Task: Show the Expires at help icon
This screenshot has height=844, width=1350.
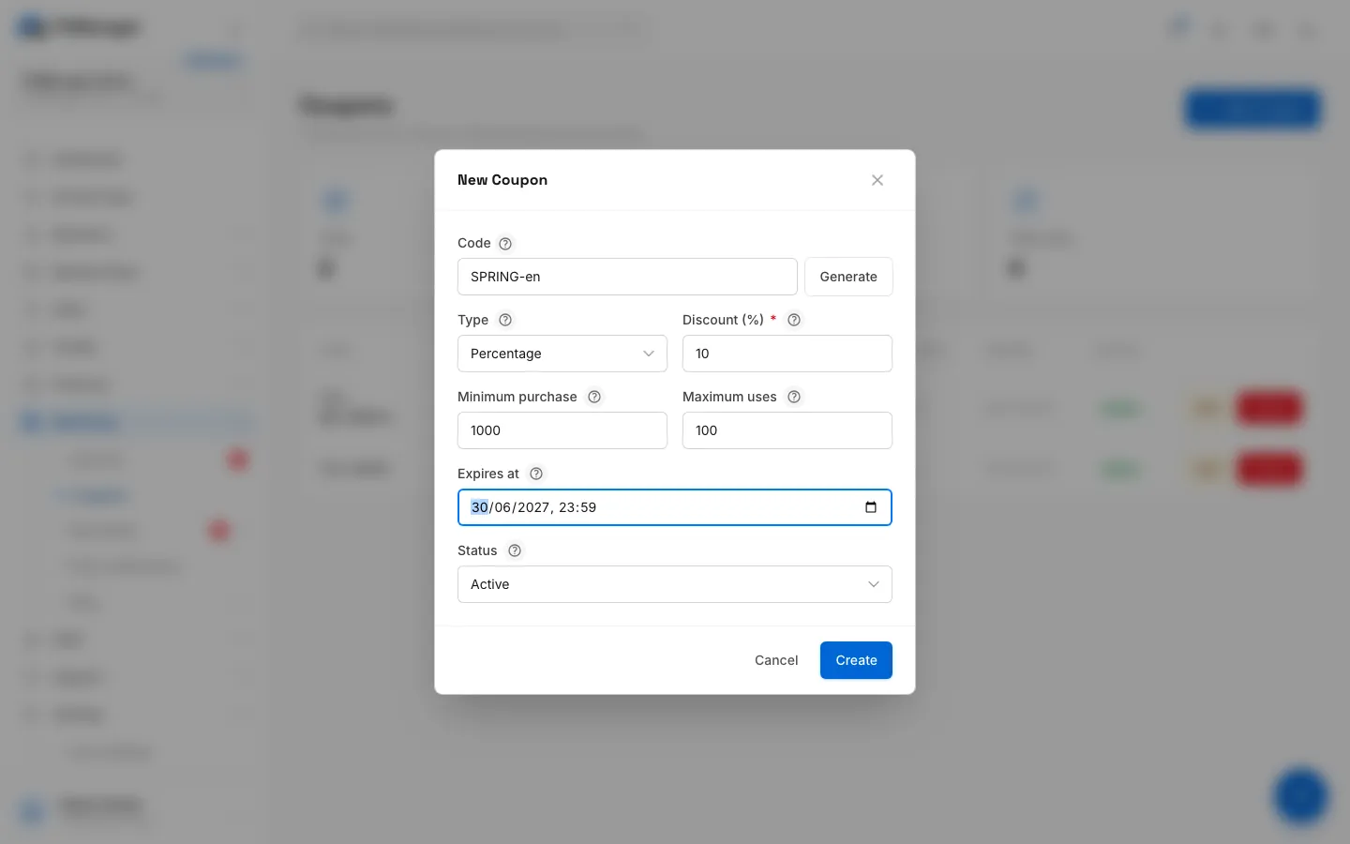Action: pos(536,474)
